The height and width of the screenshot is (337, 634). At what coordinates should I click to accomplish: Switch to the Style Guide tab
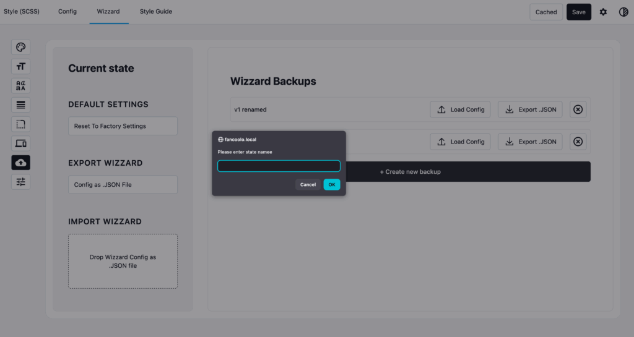156,12
